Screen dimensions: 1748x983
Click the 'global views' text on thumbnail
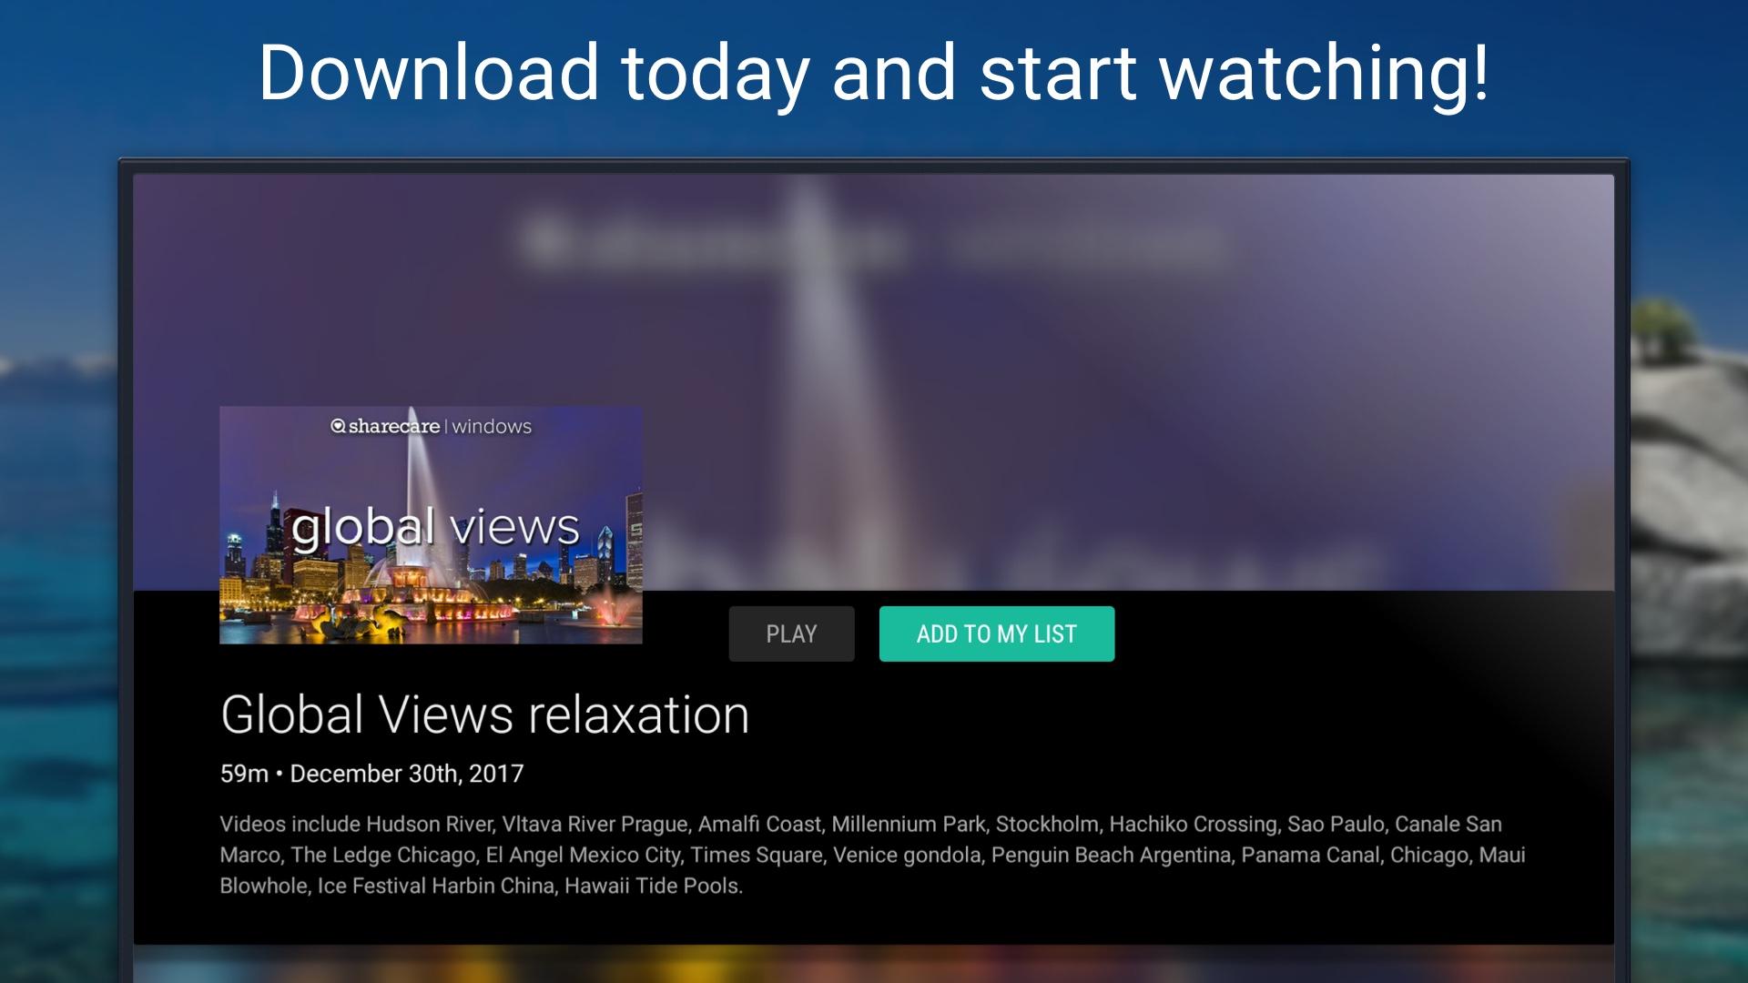[x=435, y=528]
